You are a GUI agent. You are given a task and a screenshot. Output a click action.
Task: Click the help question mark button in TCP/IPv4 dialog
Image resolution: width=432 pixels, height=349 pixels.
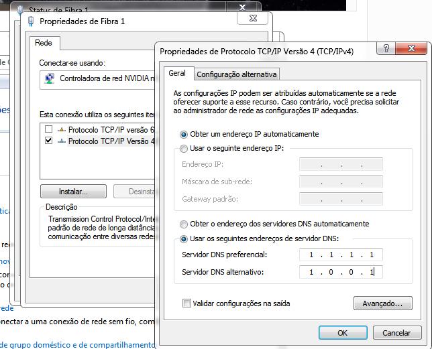pos(386,49)
